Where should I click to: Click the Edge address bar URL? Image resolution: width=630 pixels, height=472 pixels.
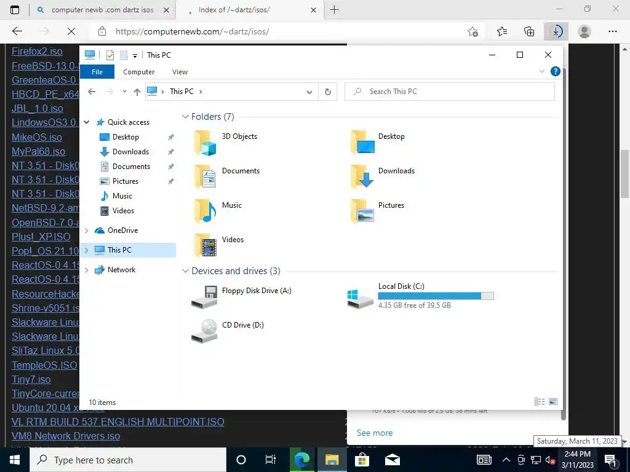click(x=193, y=31)
